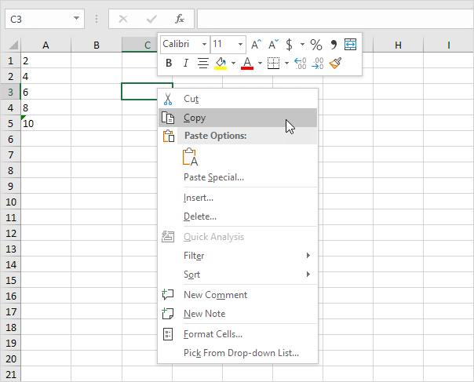Toggle bold in the mini toolbar
Screen dimensions: 474x382
pyautogui.click(x=169, y=64)
